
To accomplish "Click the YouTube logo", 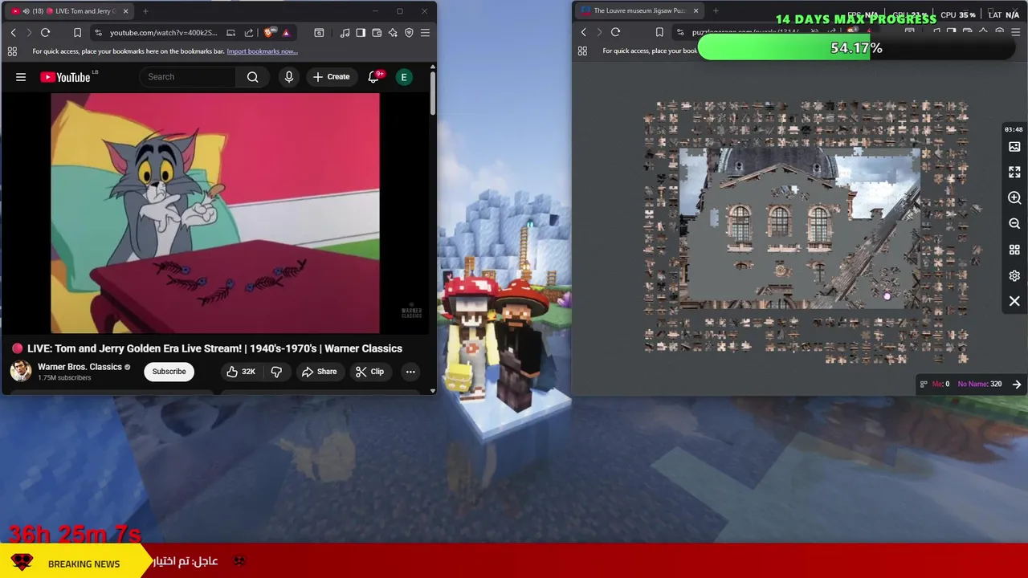I will click(x=65, y=77).
